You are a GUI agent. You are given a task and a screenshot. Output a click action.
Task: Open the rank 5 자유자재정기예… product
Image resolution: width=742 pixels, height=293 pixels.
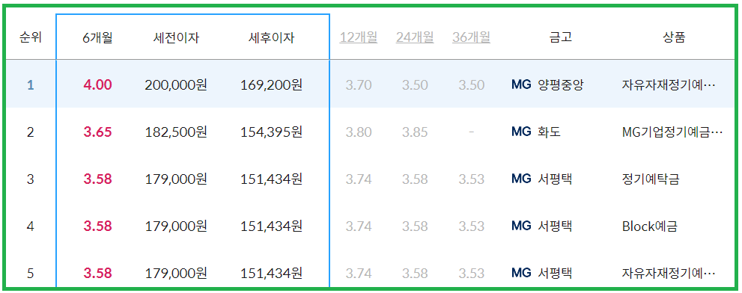pos(669,273)
